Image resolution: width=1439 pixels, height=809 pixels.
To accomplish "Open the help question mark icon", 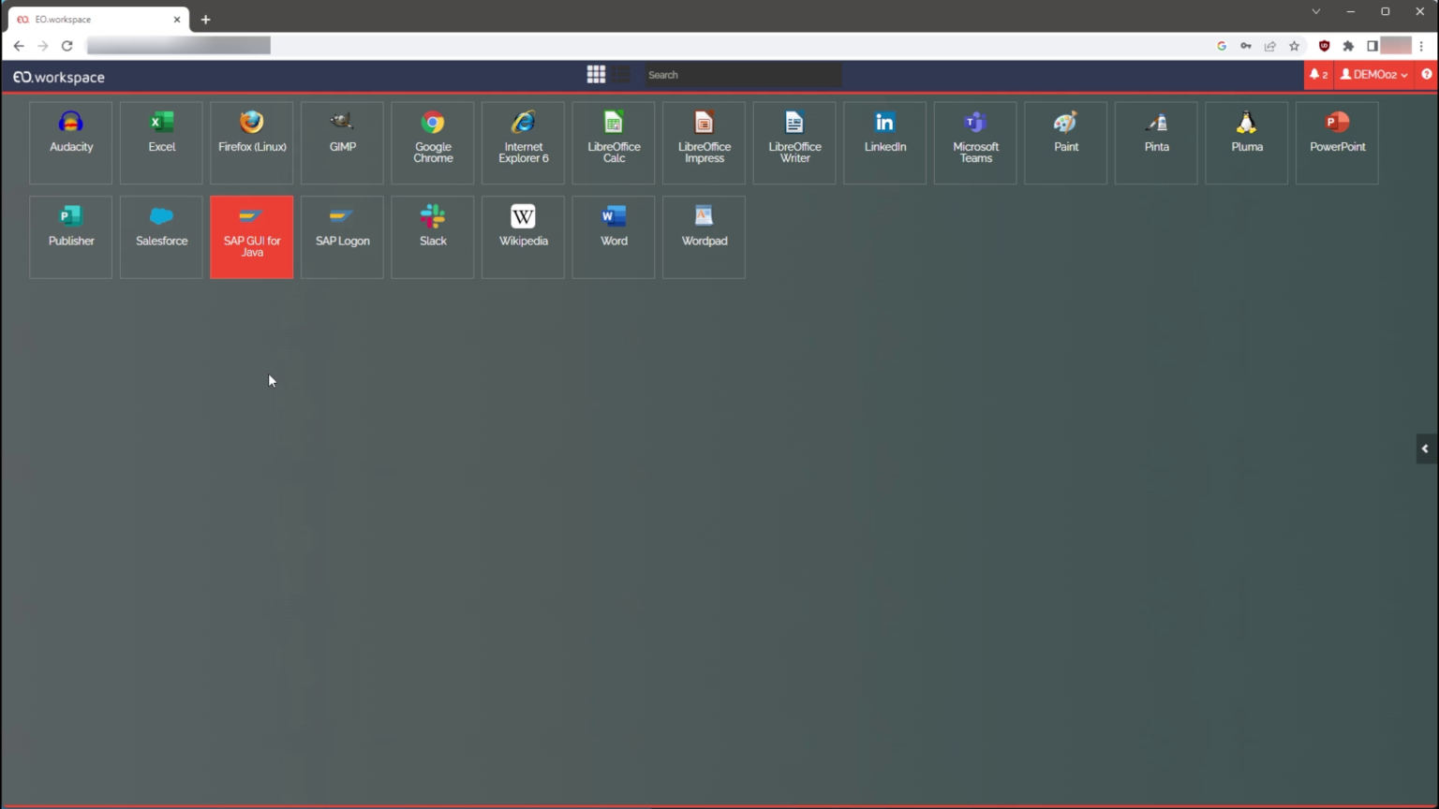I will click(x=1427, y=75).
